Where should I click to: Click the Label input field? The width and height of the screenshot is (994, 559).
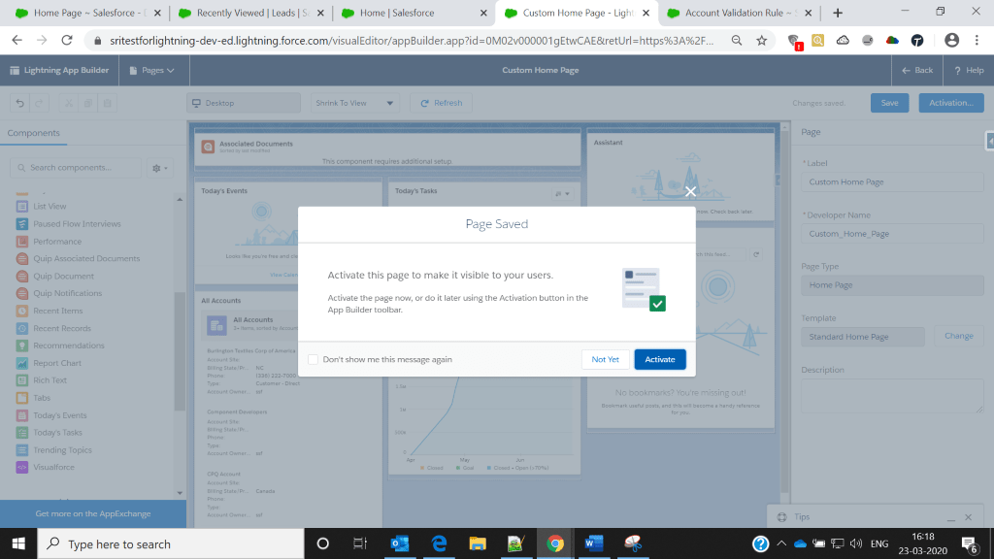892,182
